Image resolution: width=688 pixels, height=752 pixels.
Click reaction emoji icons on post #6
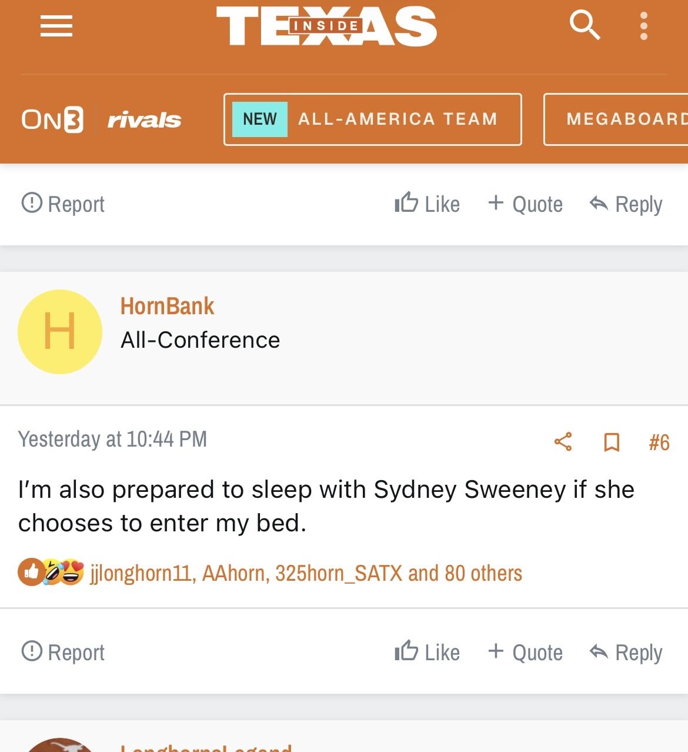pyautogui.click(x=51, y=572)
